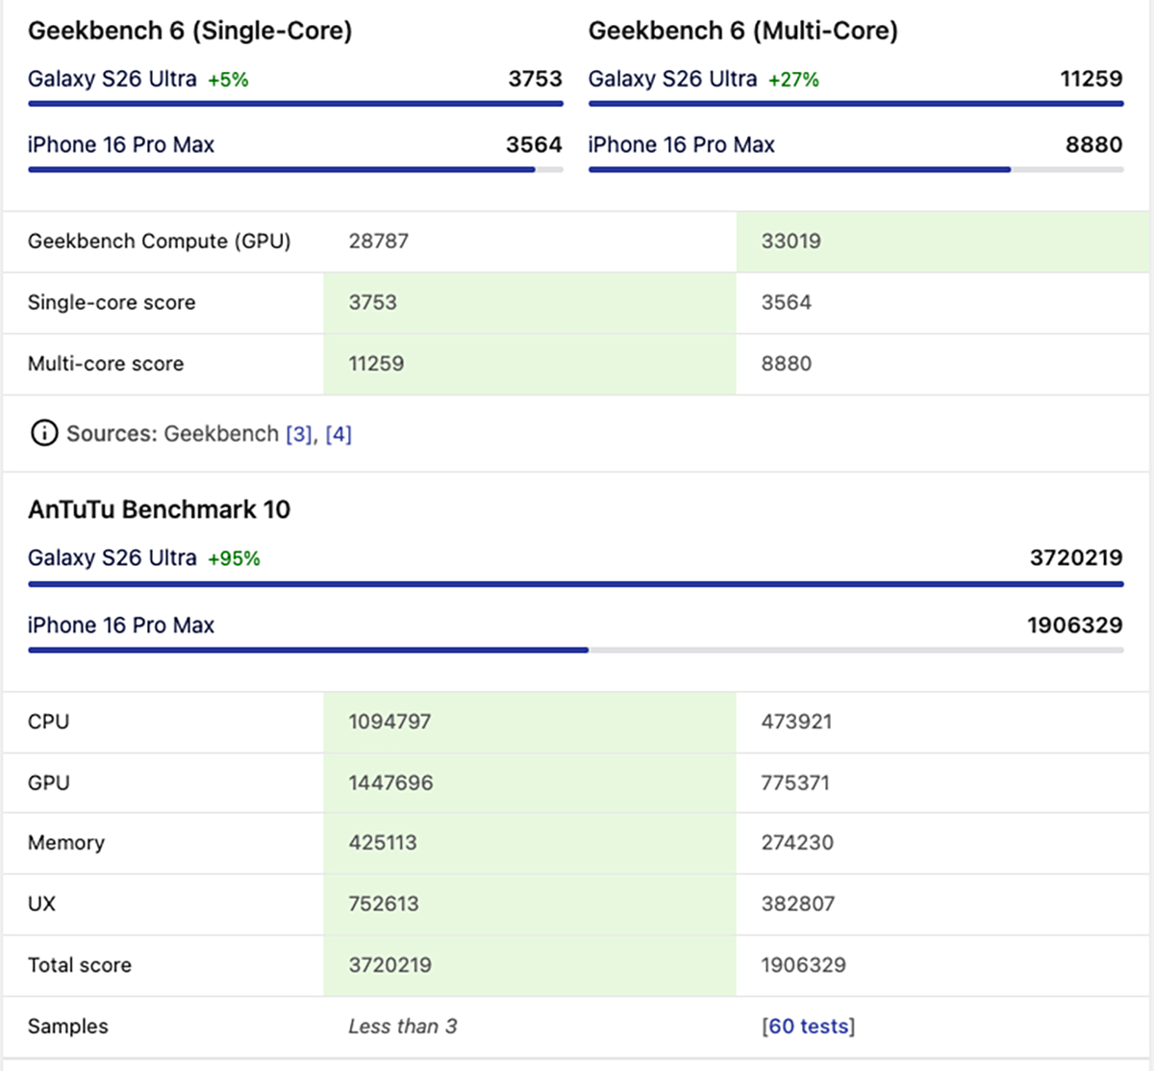
Task: Select Galaxy S26 Ultra under Single-Core heading
Action: click(112, 79)
